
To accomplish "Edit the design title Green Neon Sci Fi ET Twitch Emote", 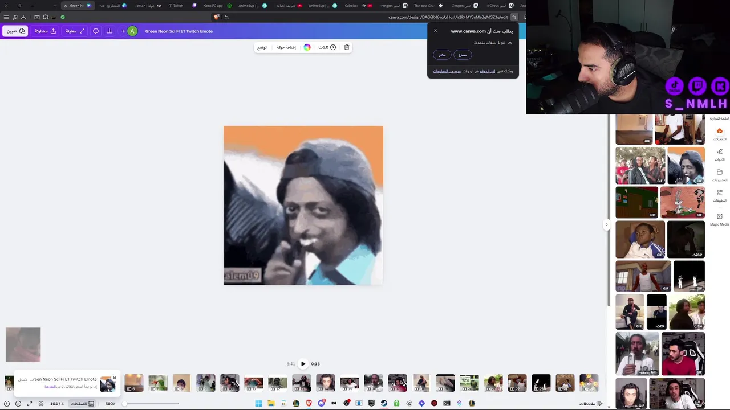I will pos(179,31).
